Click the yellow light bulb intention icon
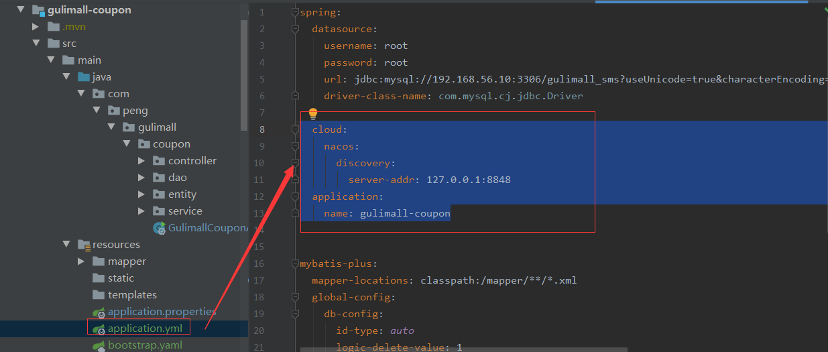 point(312,114)
